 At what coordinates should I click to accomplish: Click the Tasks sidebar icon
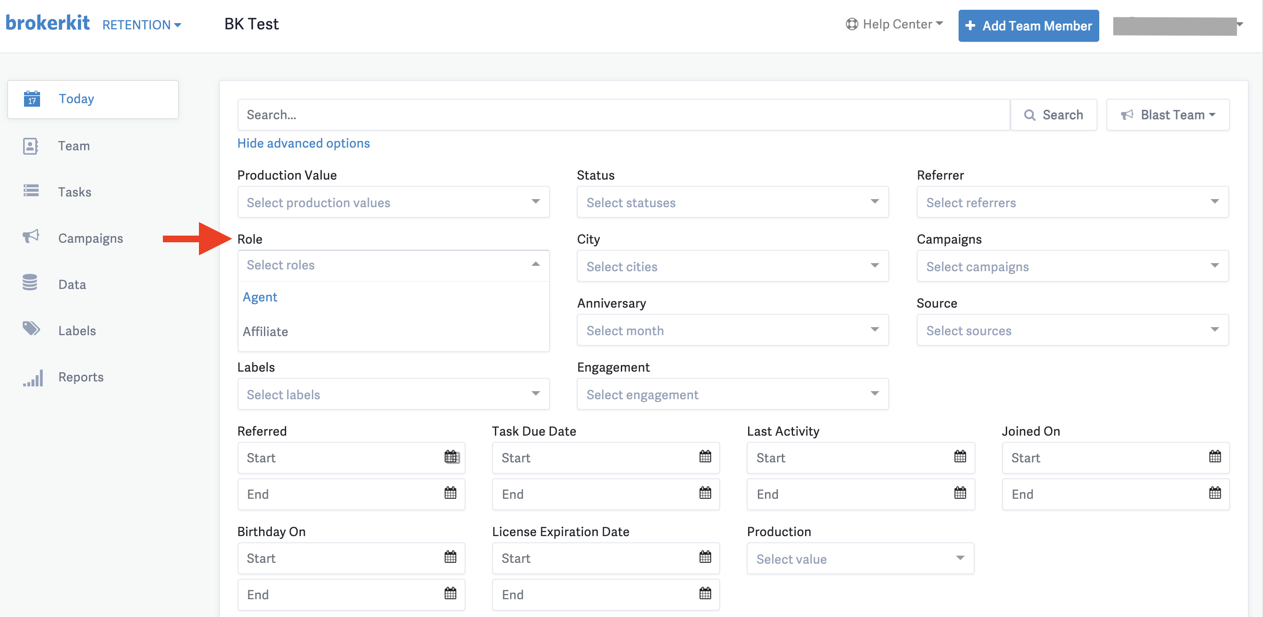pyautogui.click(x=32, y=192)
